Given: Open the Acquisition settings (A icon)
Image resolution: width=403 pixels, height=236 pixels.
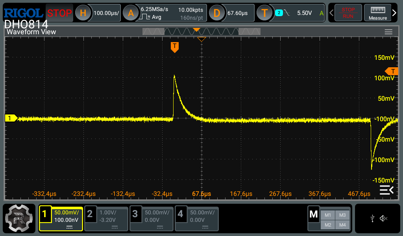Looking at the screenshot, I should coord(131,13).
